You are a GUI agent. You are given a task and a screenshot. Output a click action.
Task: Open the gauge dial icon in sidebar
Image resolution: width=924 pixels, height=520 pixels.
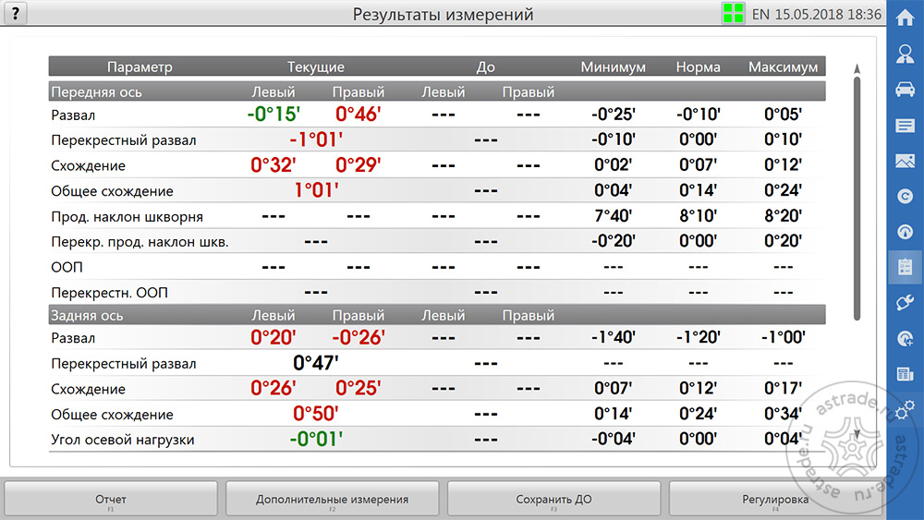(906, 232)
